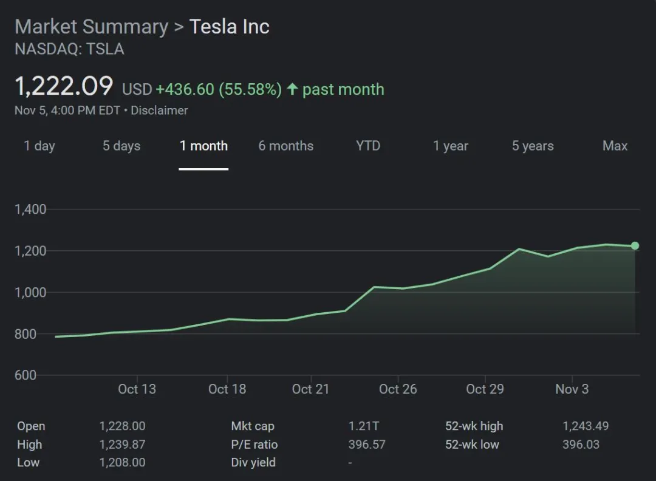Viewport: 656px width, 481px height.
Task: Show the 1 year chart
Action: [x=451, y=146]
